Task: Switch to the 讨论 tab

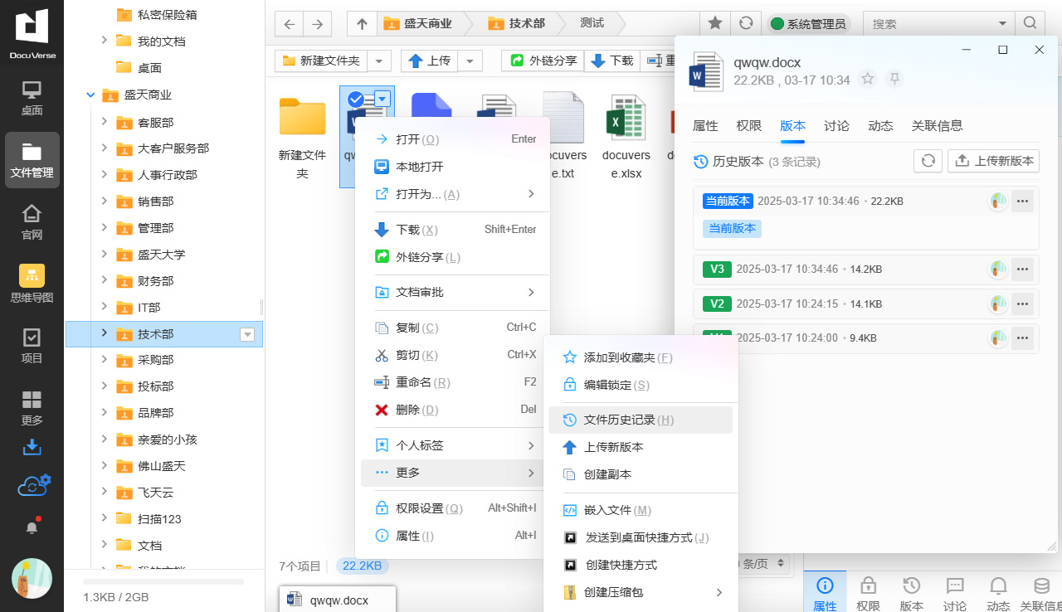Action: 836,126
